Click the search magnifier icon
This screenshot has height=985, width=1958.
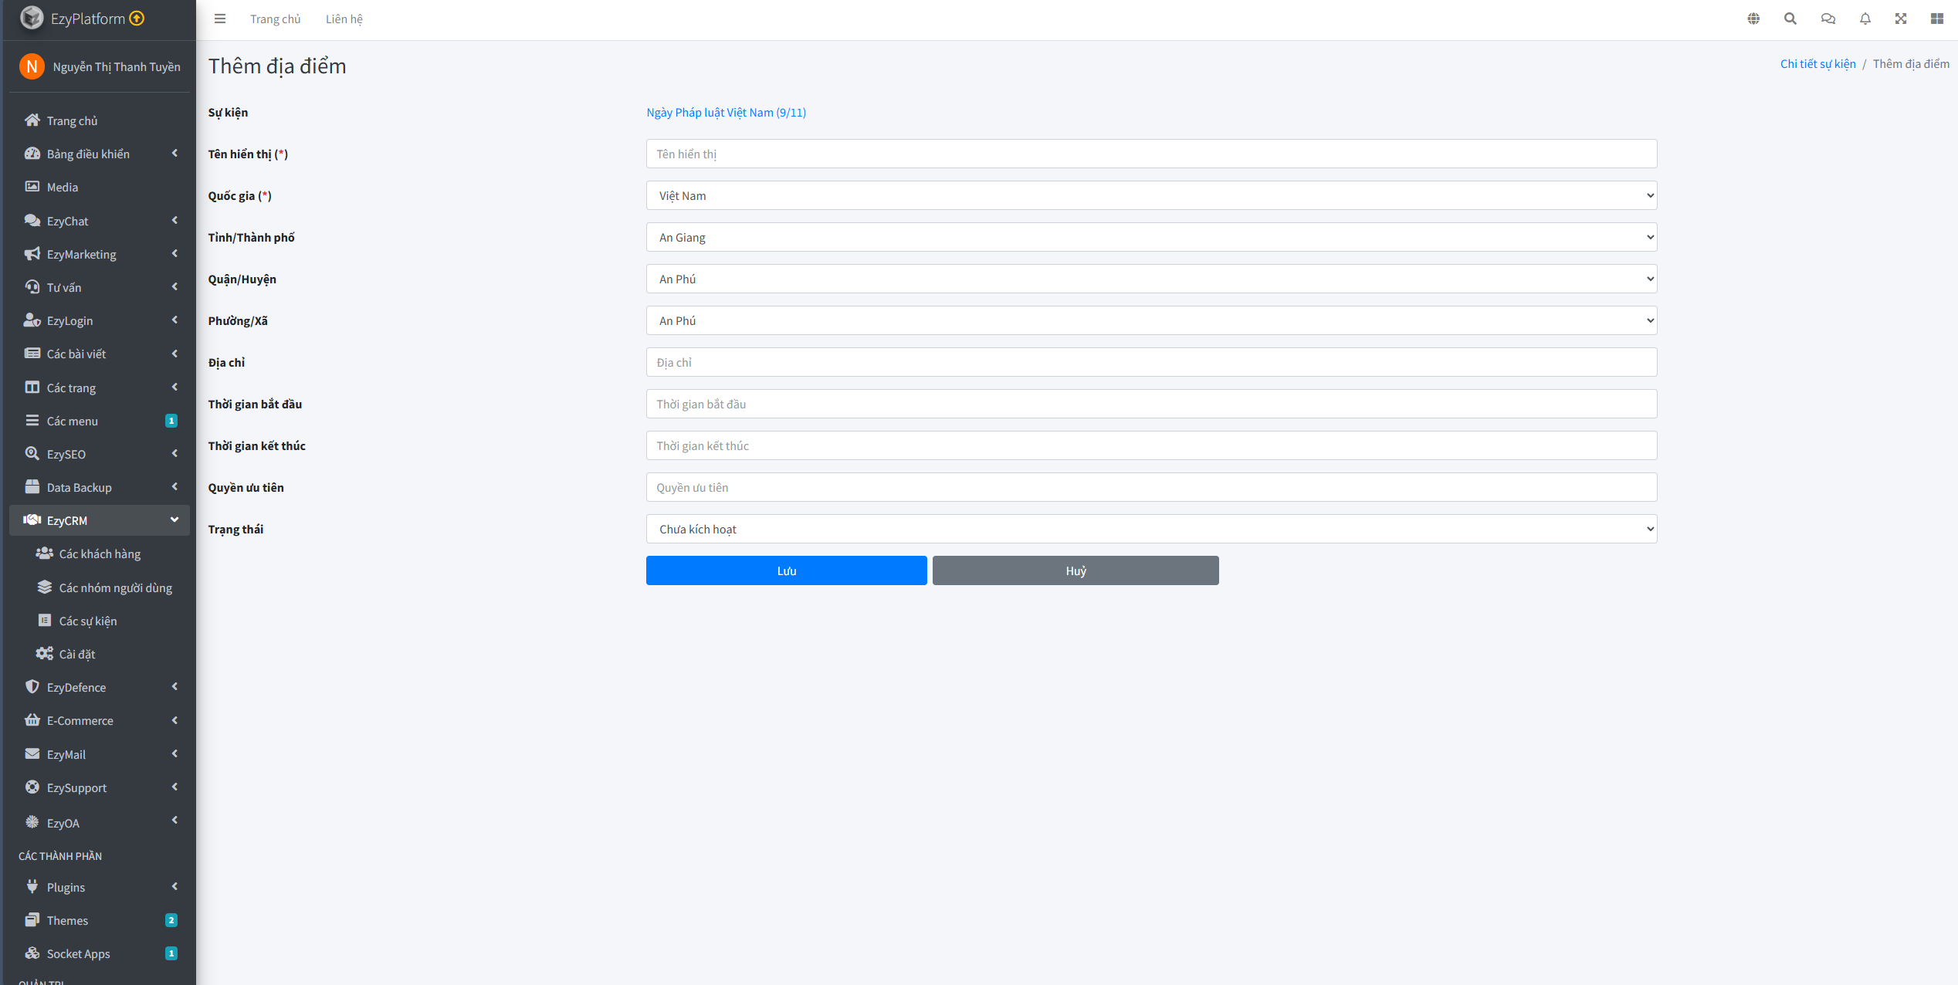[1790, 19]
